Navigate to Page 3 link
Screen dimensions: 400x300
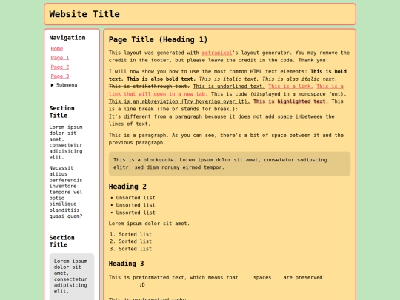pyautogui.click(x=60, y=76)
